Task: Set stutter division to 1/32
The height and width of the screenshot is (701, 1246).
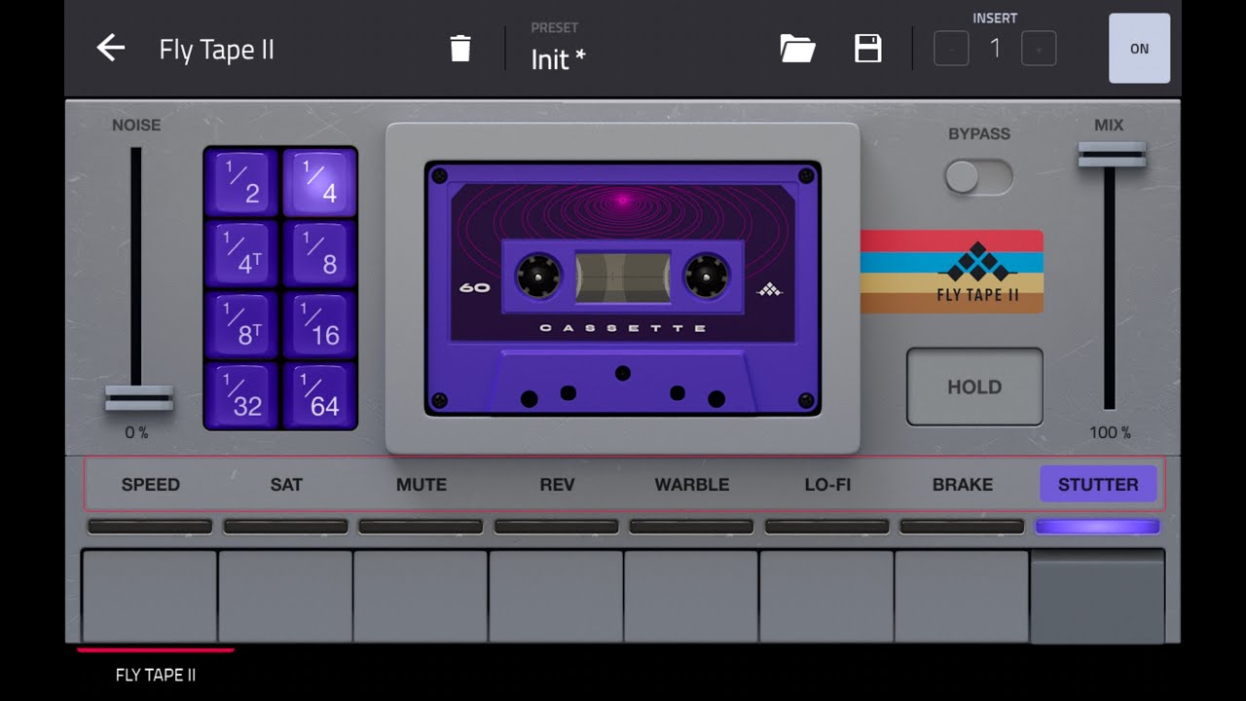Action: click(x=242, y=394)
